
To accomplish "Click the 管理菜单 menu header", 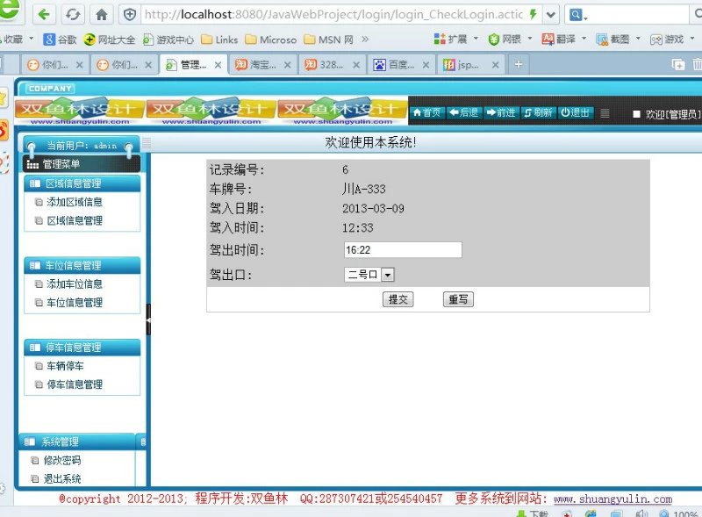I will pos(81,164).
